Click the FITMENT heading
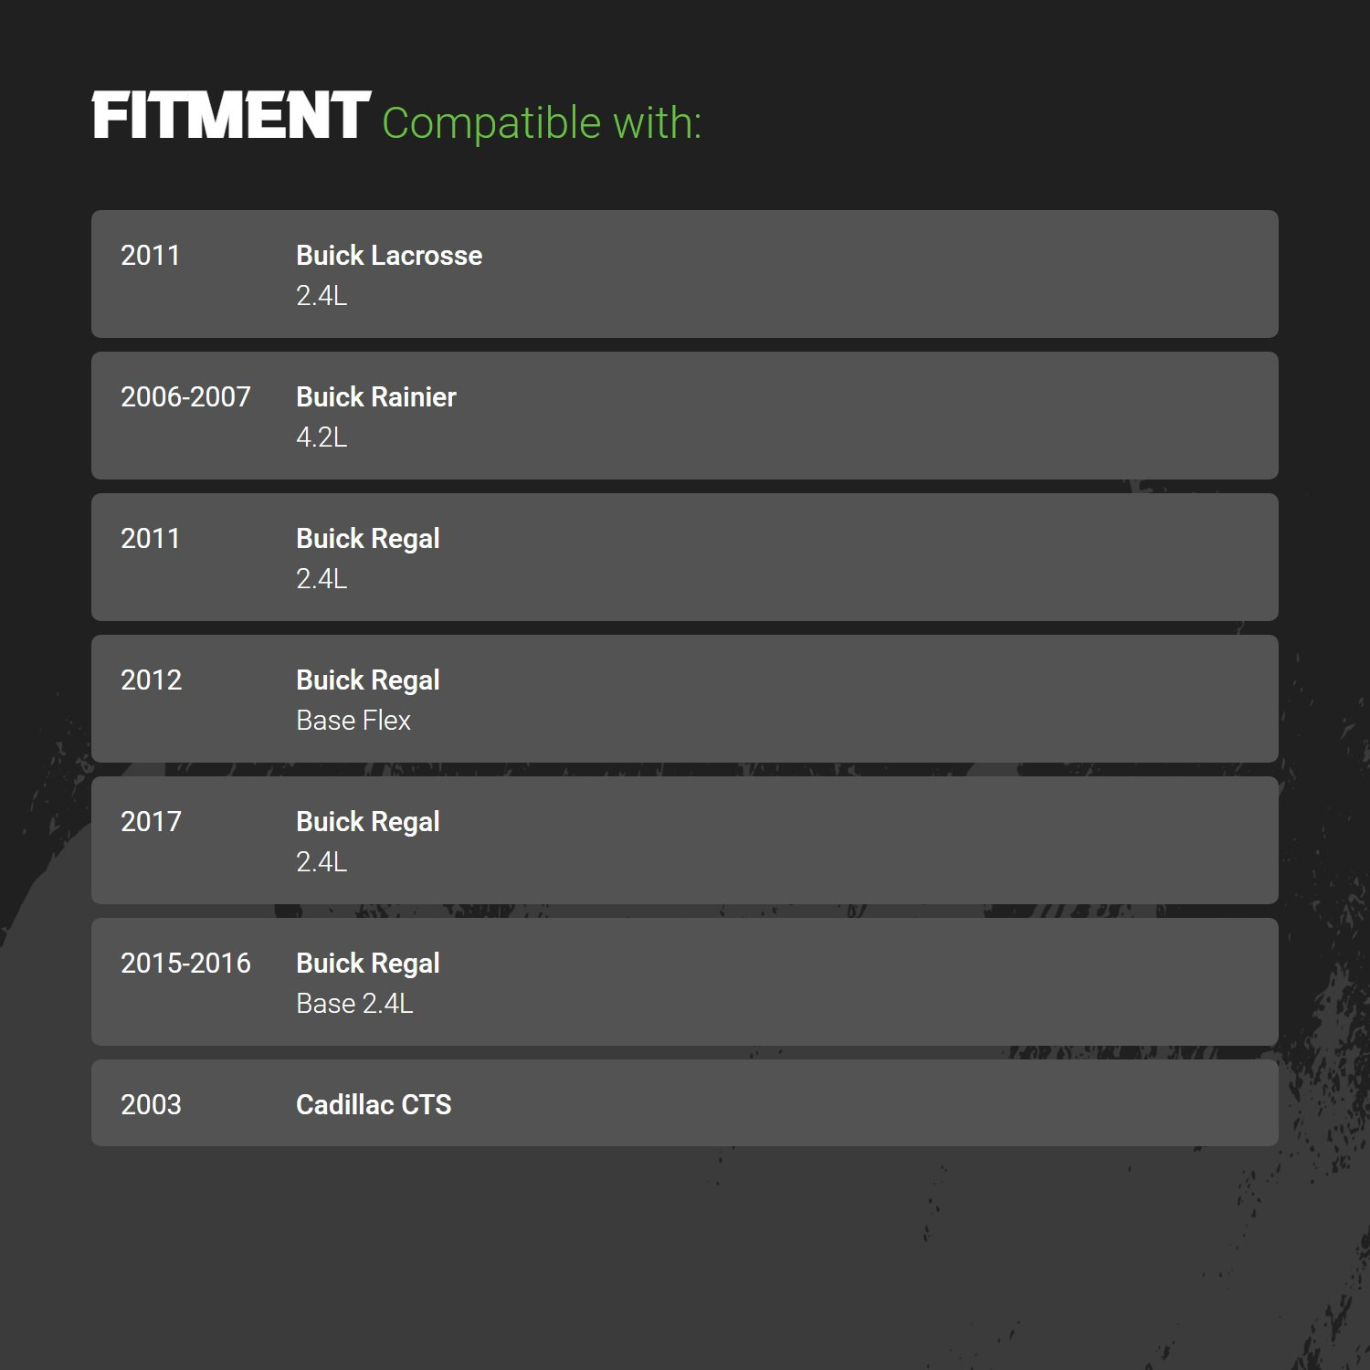1370x1370 pixels. pos(231,116)
